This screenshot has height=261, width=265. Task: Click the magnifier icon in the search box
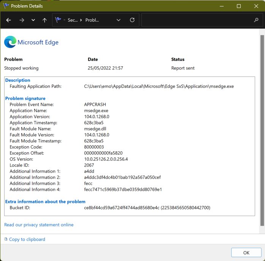(x=256, y=20)
